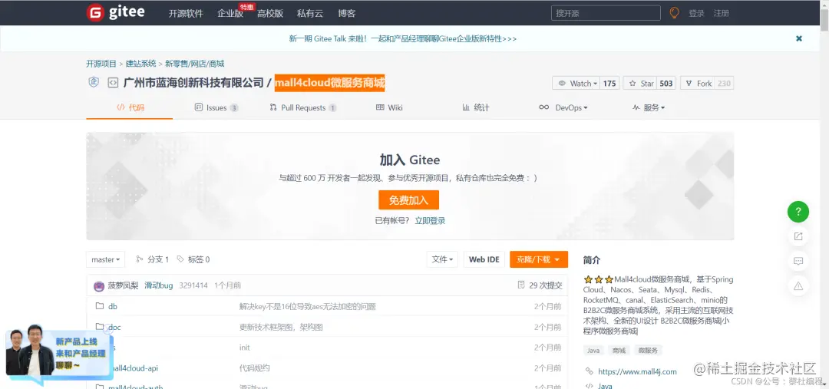The width and height of the screenshot is (829, 389).
Task: Open the 博客 menu item
Action: pos(346,14)
